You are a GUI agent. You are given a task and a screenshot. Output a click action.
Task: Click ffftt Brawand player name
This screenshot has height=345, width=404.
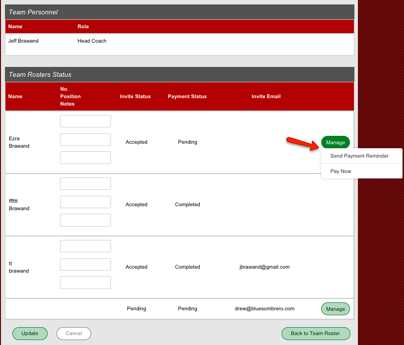coord(19,205)
